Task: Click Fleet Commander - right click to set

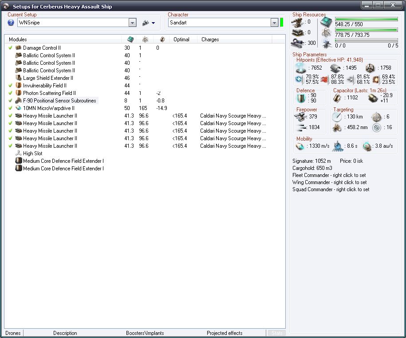Action: point(329,175)
